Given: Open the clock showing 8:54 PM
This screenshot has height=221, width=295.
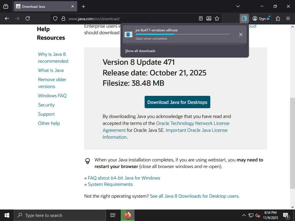Looking at the screenshot, I should coord(270,215).
